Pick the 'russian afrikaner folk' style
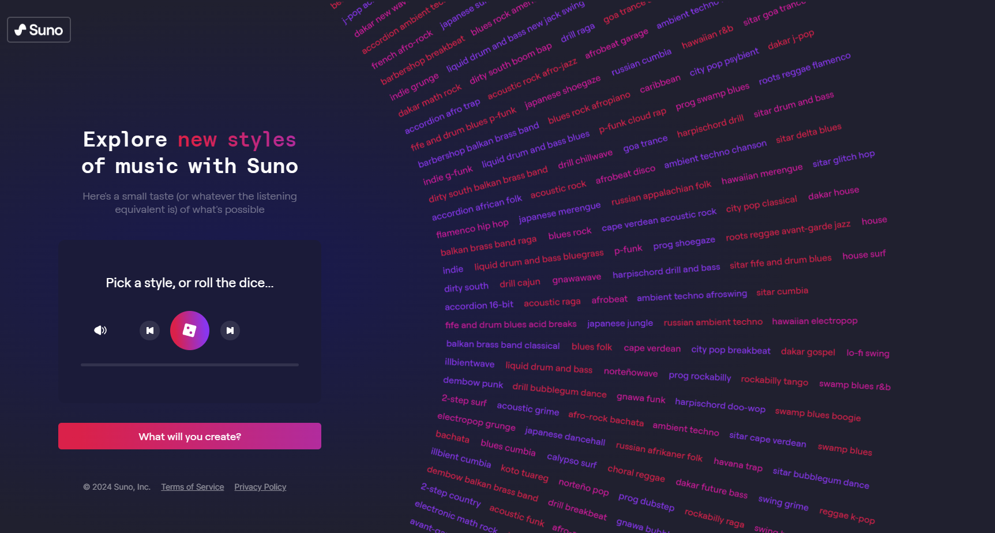Image resolution: width=995 pixels, height=533 pixels. click(x=659, y=452)
